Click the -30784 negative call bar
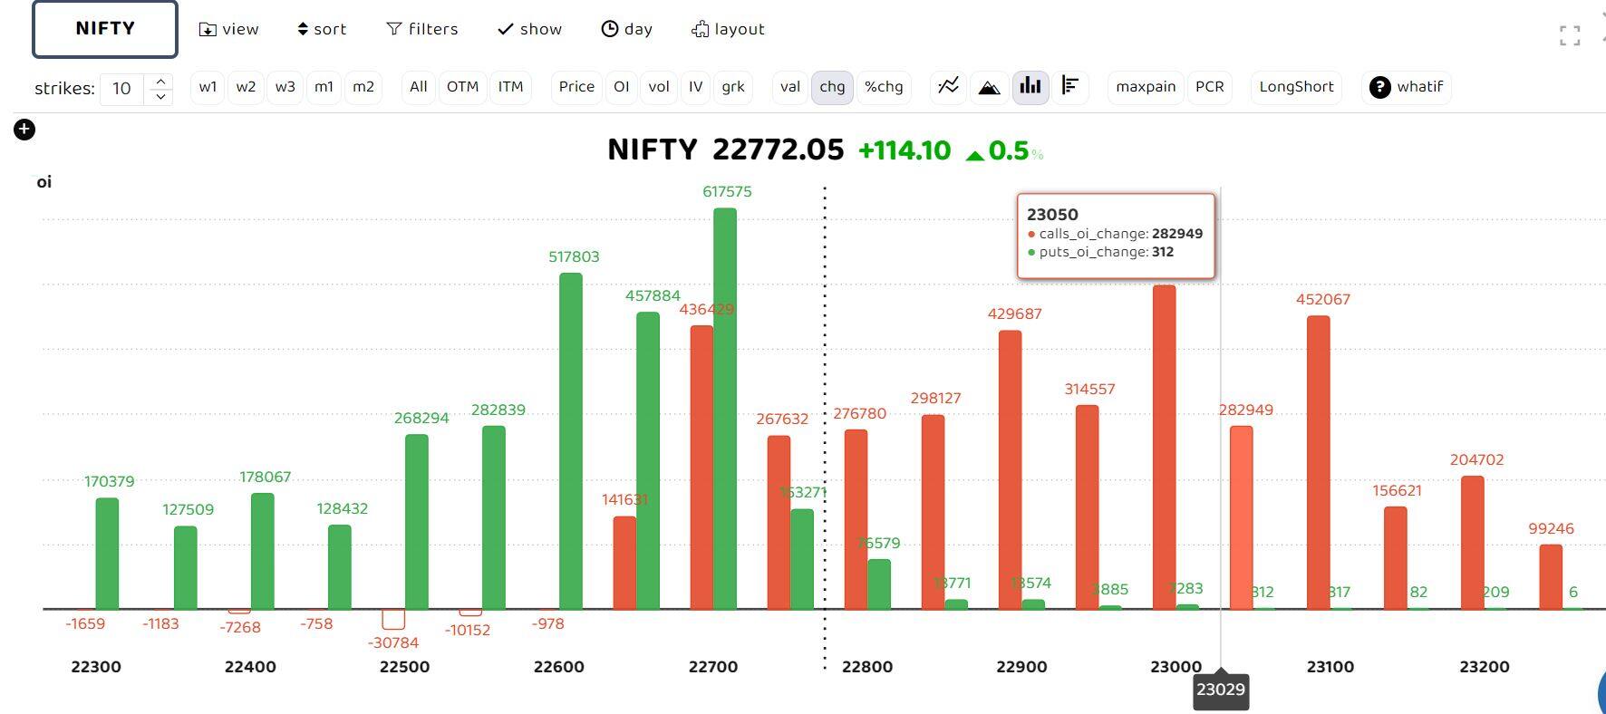This screenshot has height=714, width=1606. (393, 619)
